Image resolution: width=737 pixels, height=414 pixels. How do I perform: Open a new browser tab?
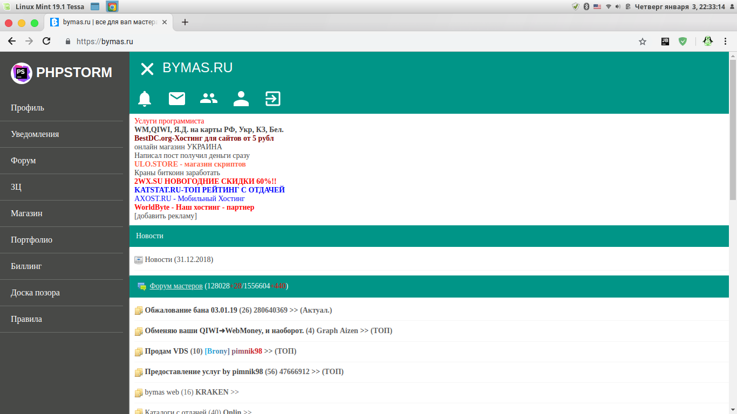pos(185,22)
